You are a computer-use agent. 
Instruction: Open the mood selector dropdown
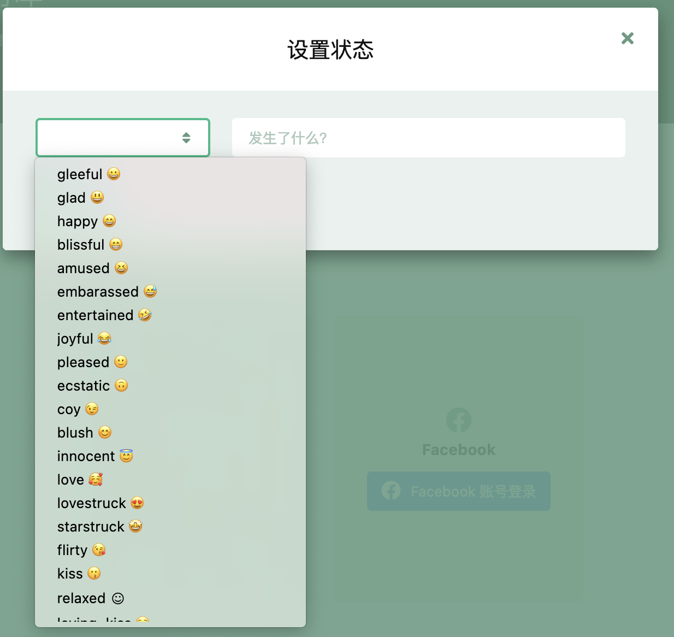tap(122, 138)
